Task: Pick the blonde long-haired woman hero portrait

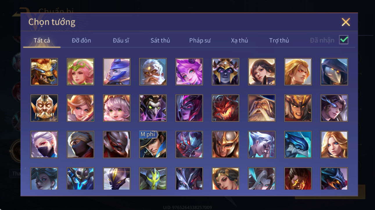Action: 334,145
